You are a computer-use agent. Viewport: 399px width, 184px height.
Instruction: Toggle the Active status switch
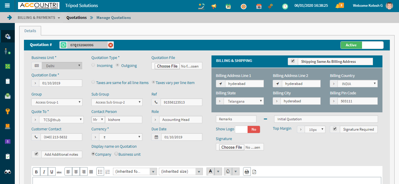click(362, 45)
